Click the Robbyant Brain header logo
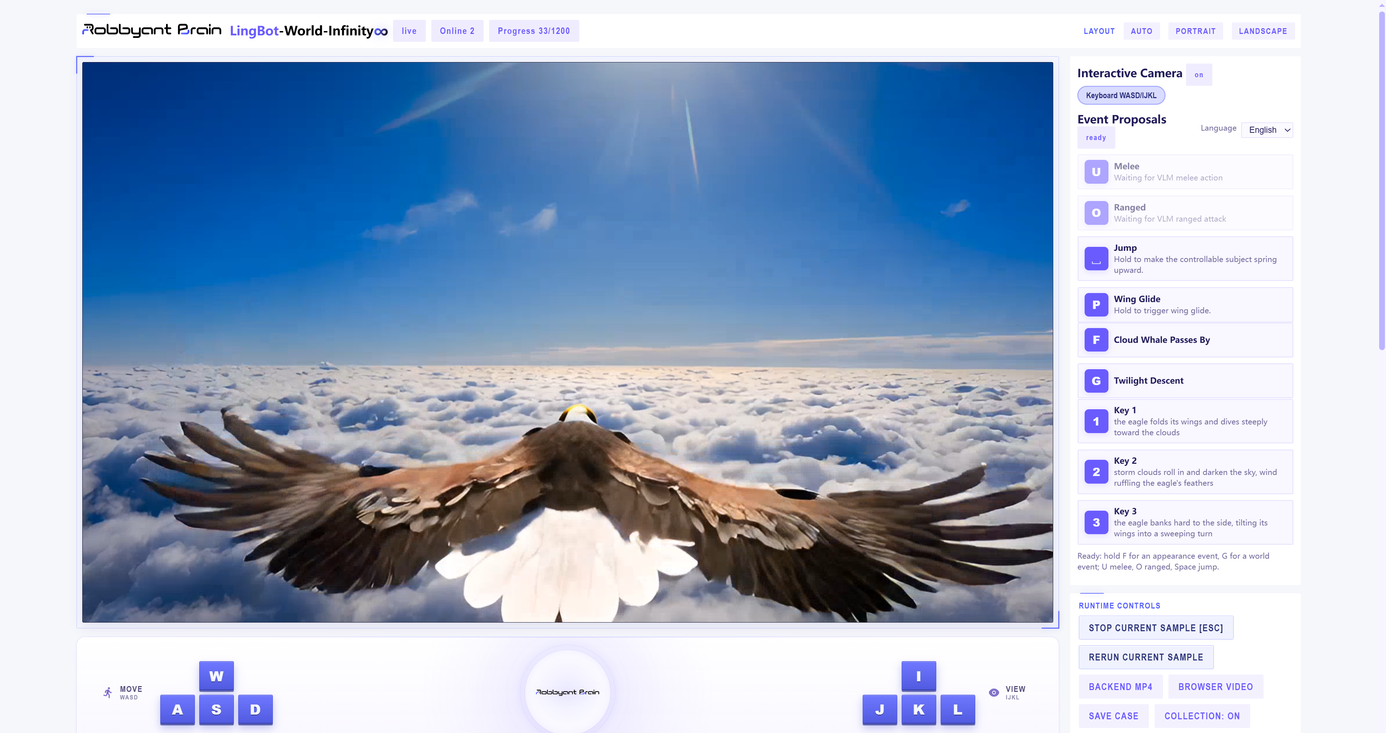 click(x=152, y=30)
